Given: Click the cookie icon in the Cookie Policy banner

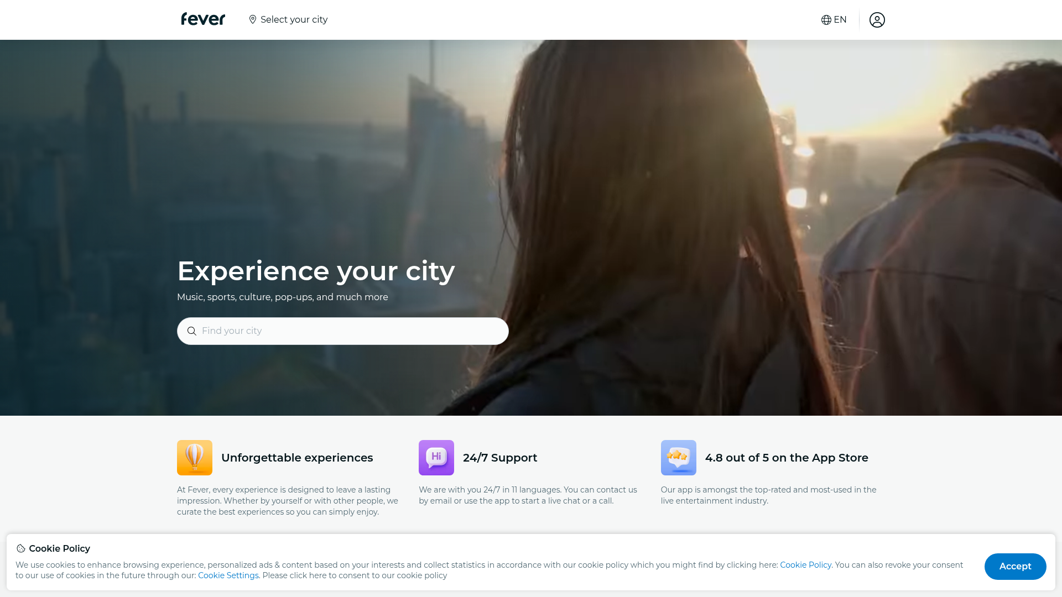Looking at the screenshot, I should point(20,548).
